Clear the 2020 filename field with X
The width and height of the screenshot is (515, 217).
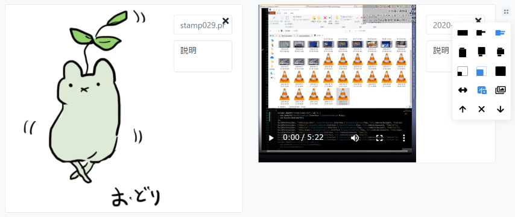pyautogui.click(x=478, y=21)
